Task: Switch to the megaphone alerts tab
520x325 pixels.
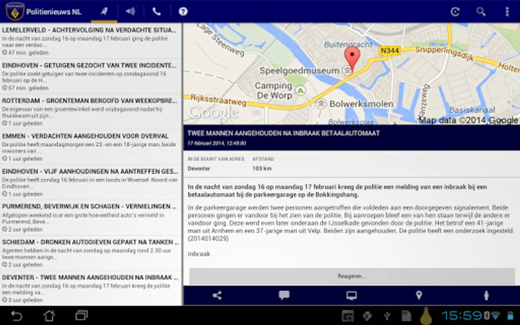Action: pos(130,12)
